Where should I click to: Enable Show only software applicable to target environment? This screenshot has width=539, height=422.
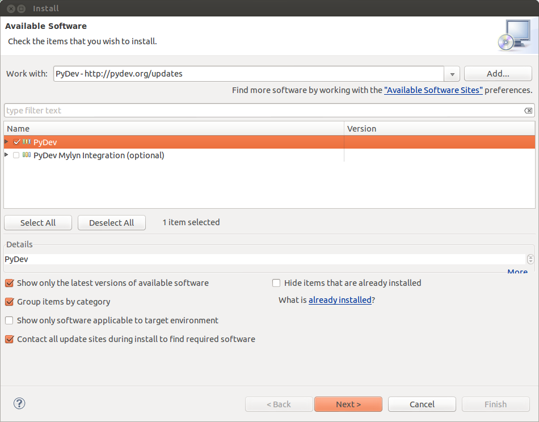(x=9, y=320)
